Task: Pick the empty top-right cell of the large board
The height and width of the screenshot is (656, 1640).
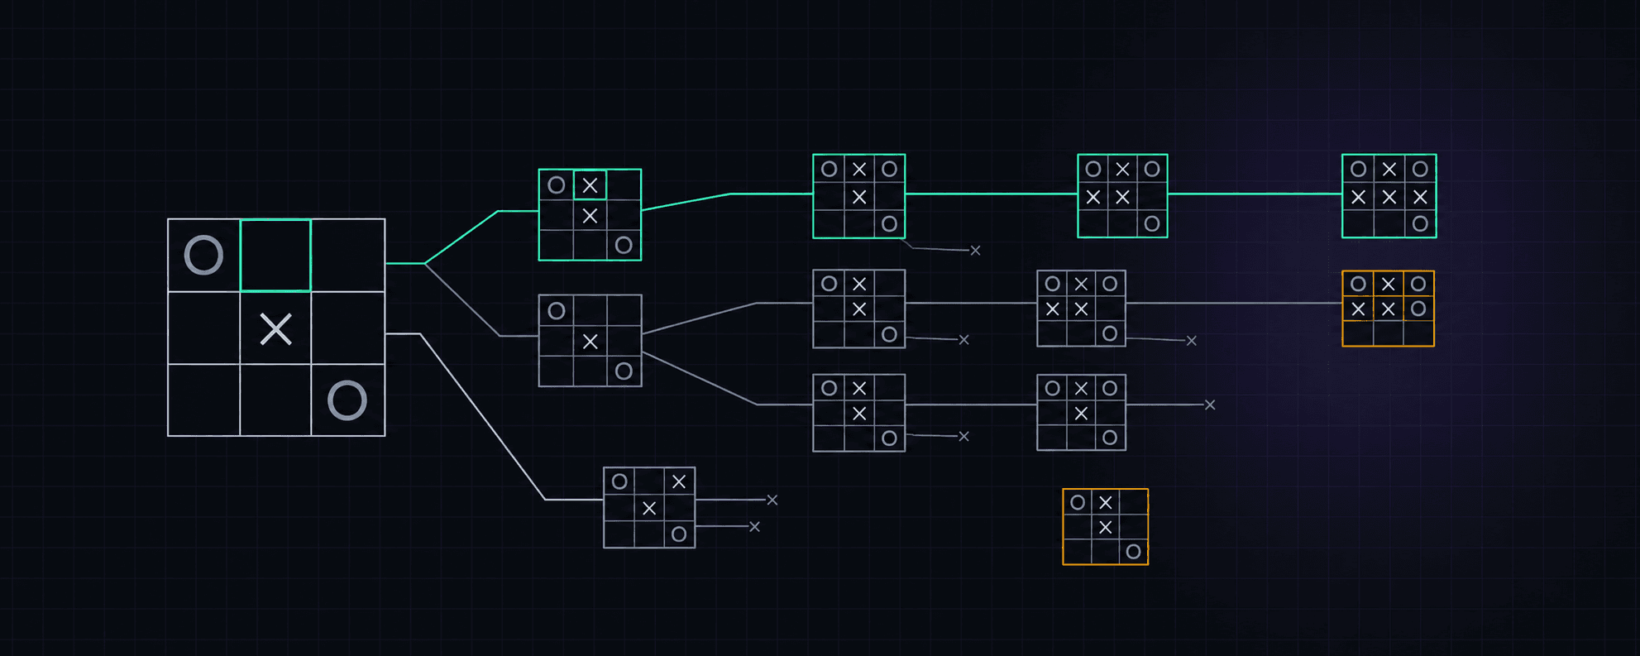Action: (348, 256)
